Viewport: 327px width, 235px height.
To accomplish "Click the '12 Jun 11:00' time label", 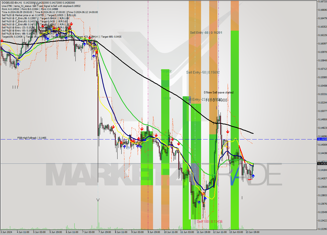I will coord(219,232).
